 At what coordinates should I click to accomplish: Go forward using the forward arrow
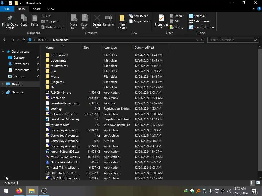[13, 40]
